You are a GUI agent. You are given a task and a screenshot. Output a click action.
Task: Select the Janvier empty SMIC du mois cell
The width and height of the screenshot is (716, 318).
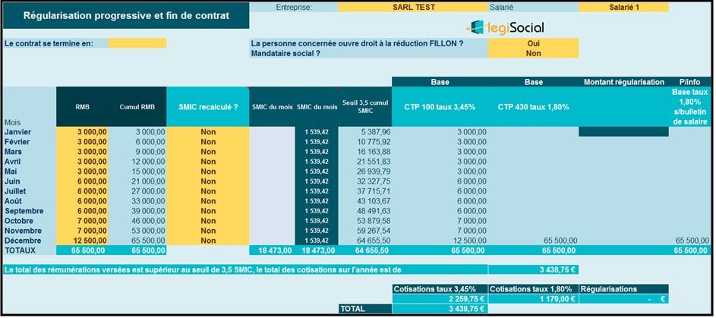pyautogui.click(x=272, y=132)
